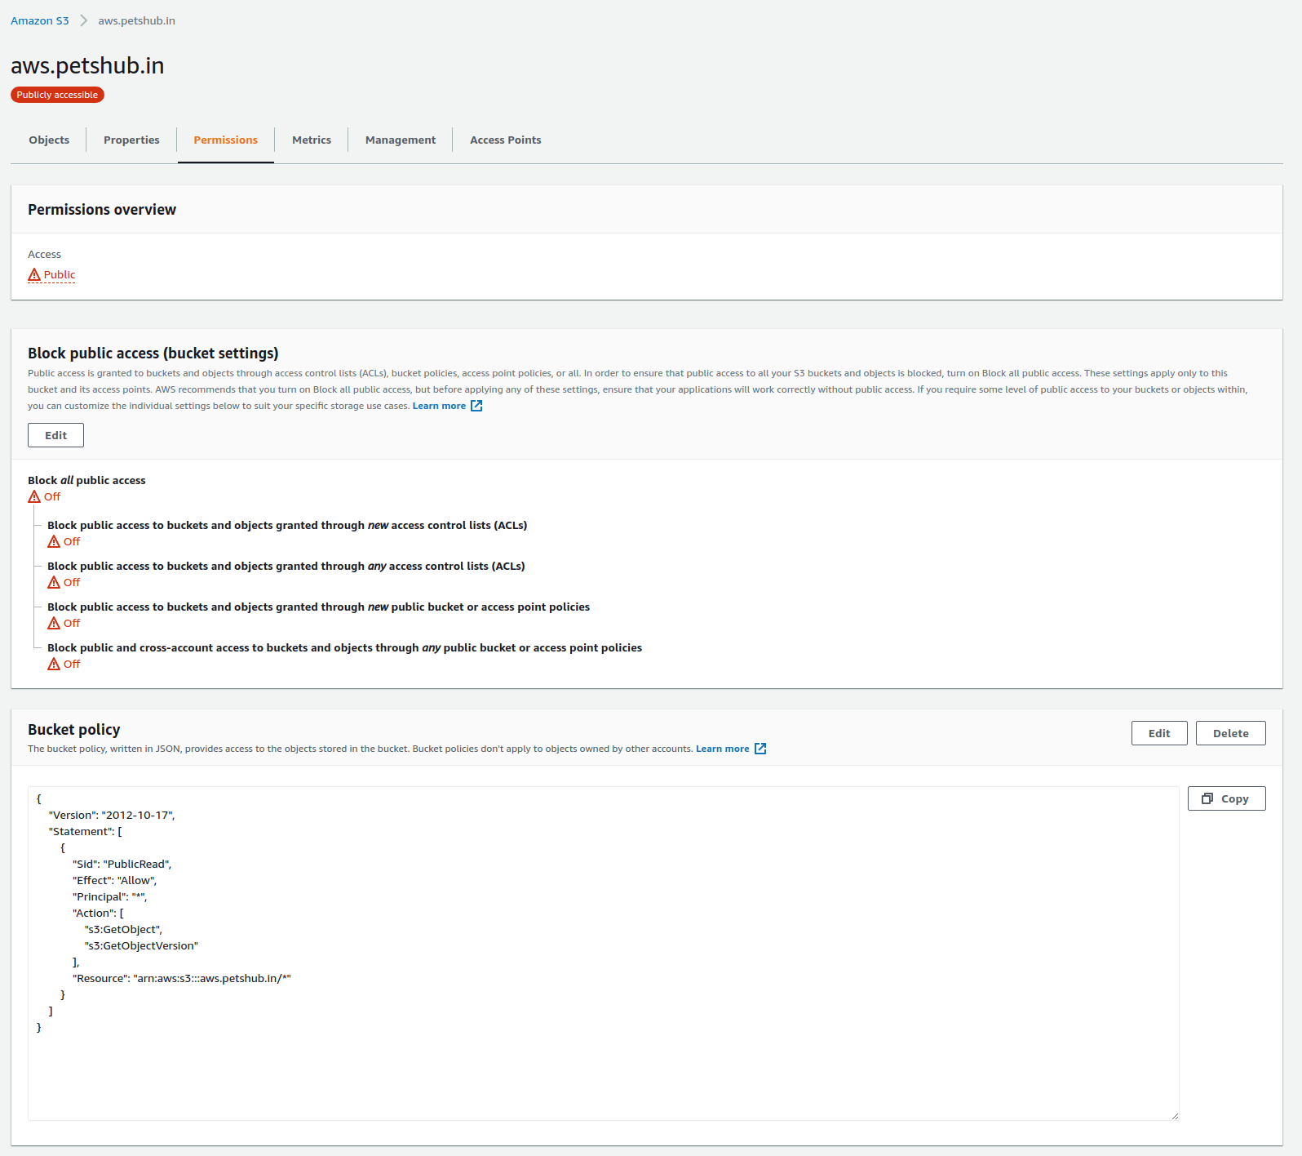Click warning icon under cross-account access setting
Screen dimensions: 1302x1156
[54, 664]
